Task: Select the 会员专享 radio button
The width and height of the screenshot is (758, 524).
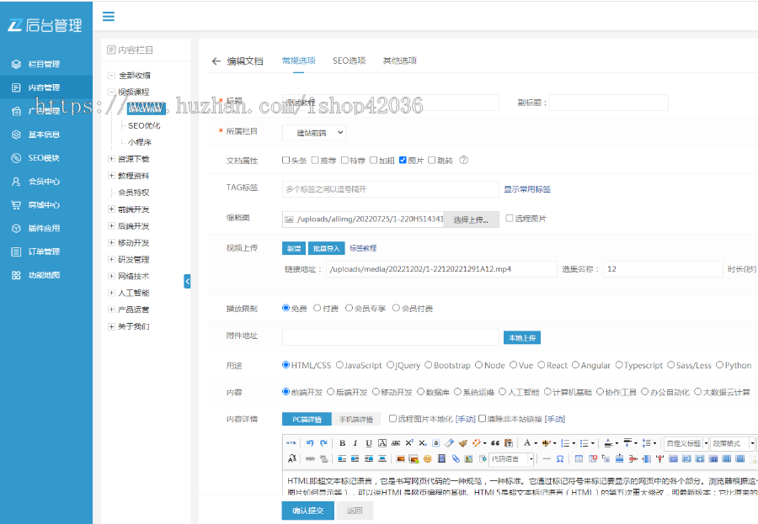Action: tap(349, 308)
